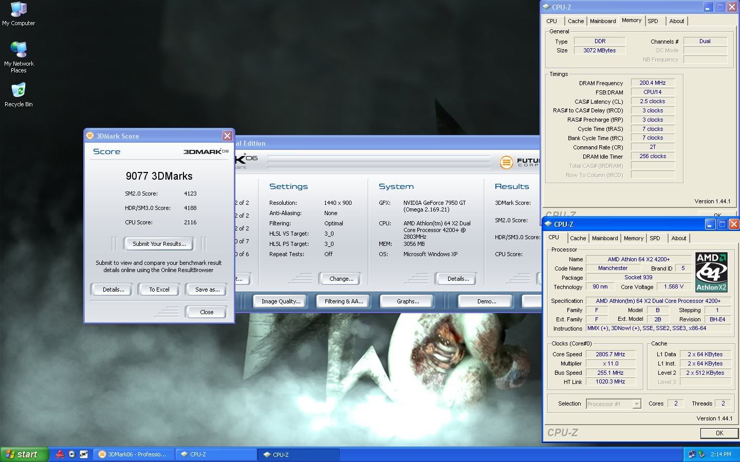Click the lower CPU-Z window title icon
The width and height of the screenshot is (740, 462).
[x=549, y=224]
